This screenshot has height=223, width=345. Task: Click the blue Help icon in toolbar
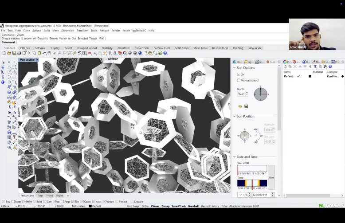(x=165, y=53)
